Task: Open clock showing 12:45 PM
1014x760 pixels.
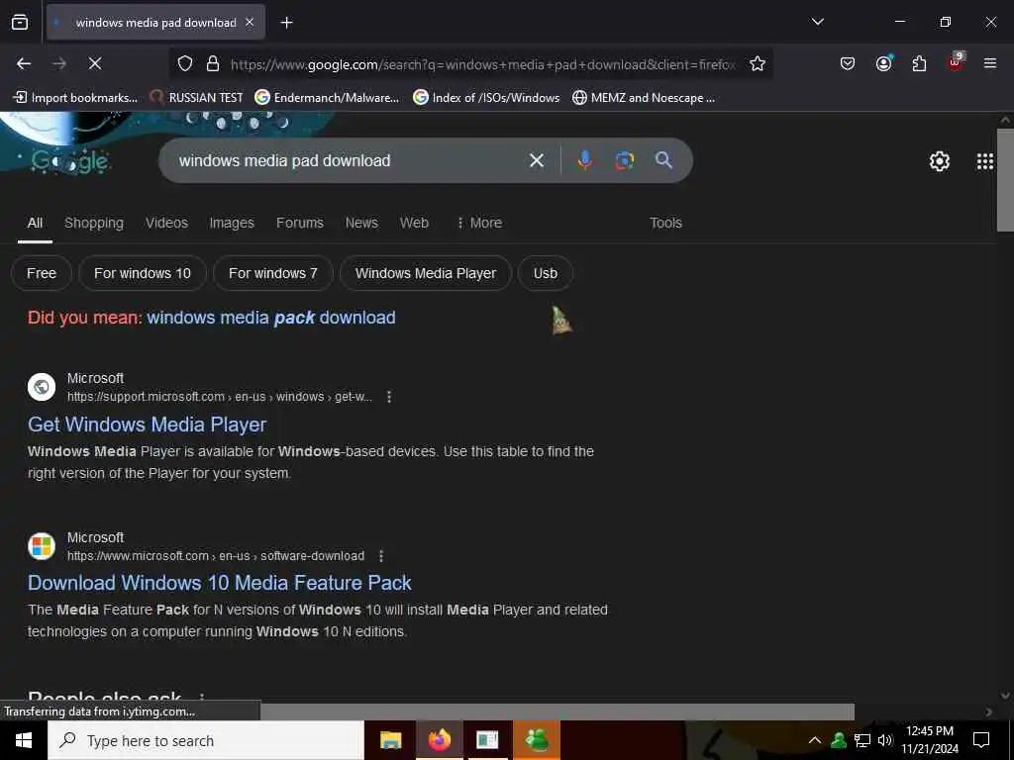Action: pos(930,740)
